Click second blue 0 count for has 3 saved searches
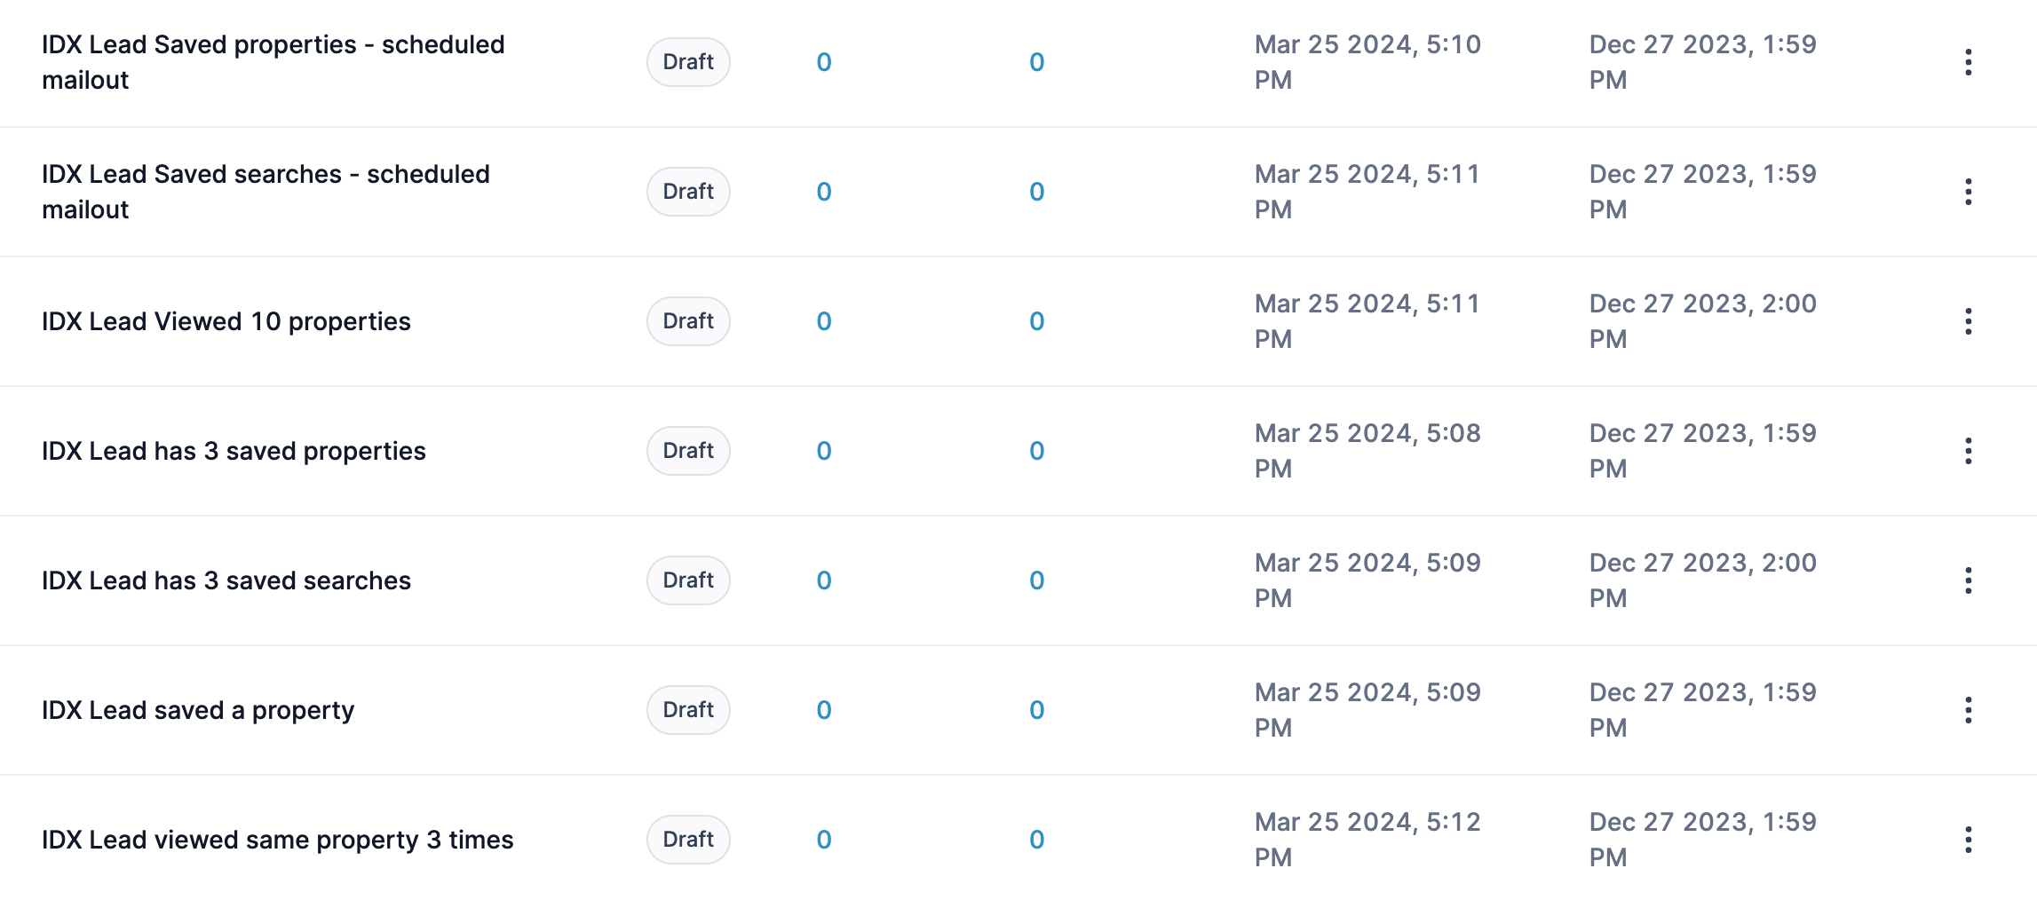Image resolution: width=2037 pixels, height=900 pixels. (1036, 580)
